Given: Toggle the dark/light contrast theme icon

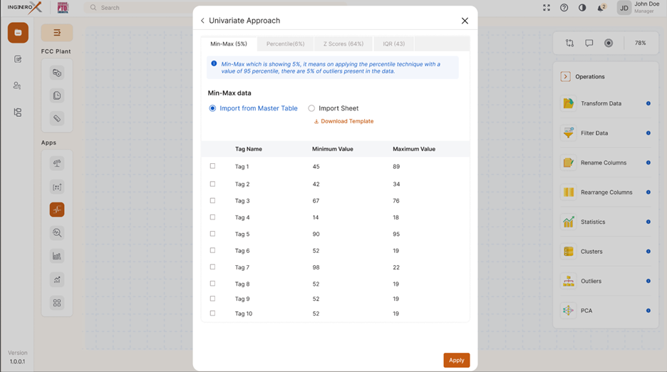Looking at the screenshot, I should 582,8.
